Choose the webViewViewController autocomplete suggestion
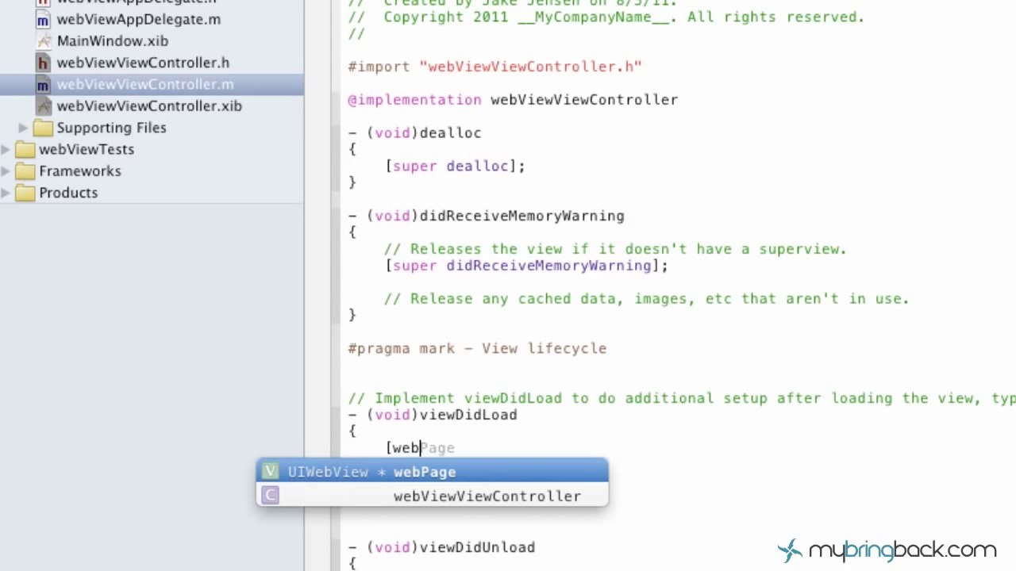The image size is (1016, 571). (433, 496)
